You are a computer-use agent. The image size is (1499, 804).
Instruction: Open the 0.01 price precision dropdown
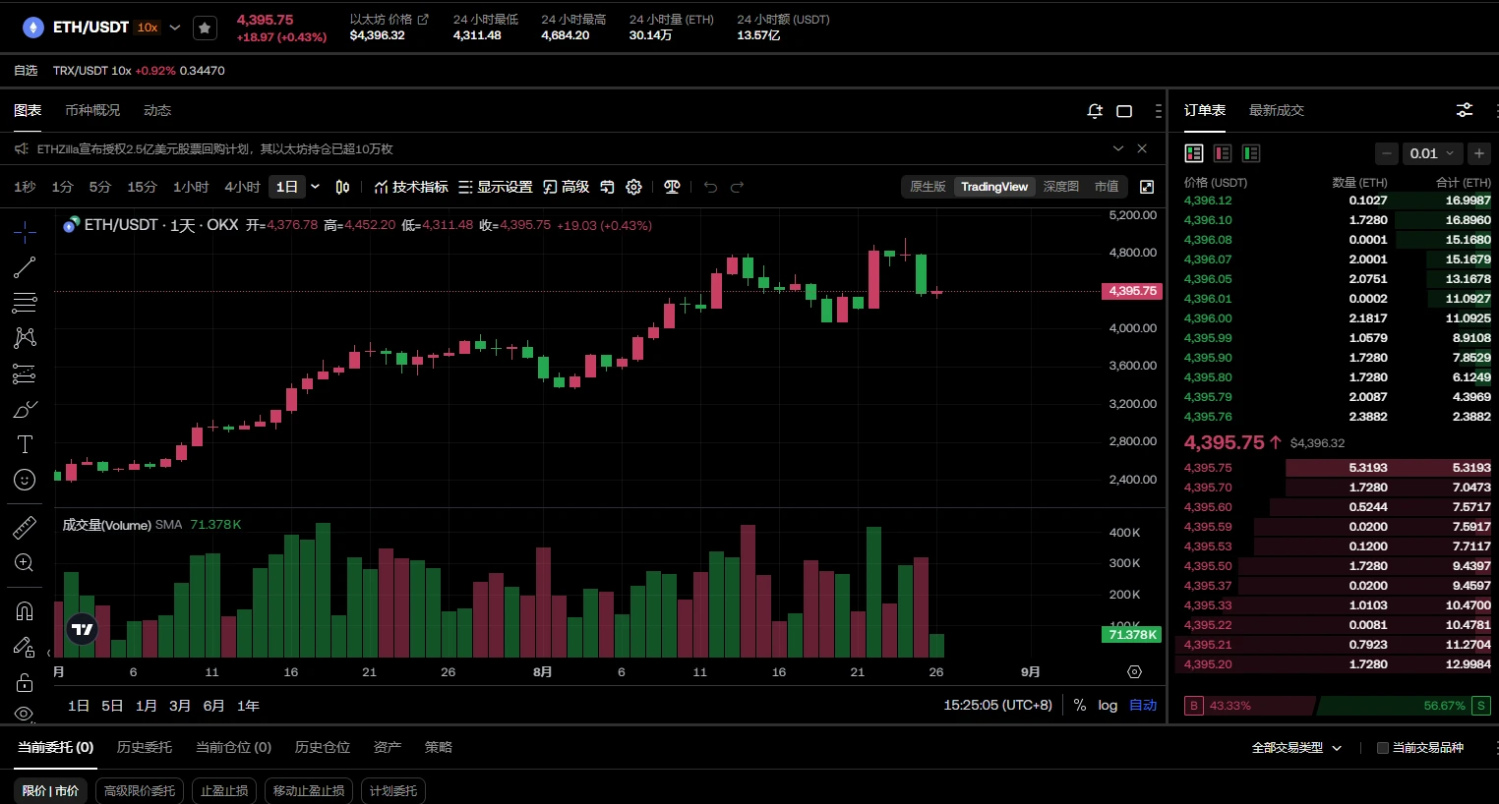click(1431, 153)
